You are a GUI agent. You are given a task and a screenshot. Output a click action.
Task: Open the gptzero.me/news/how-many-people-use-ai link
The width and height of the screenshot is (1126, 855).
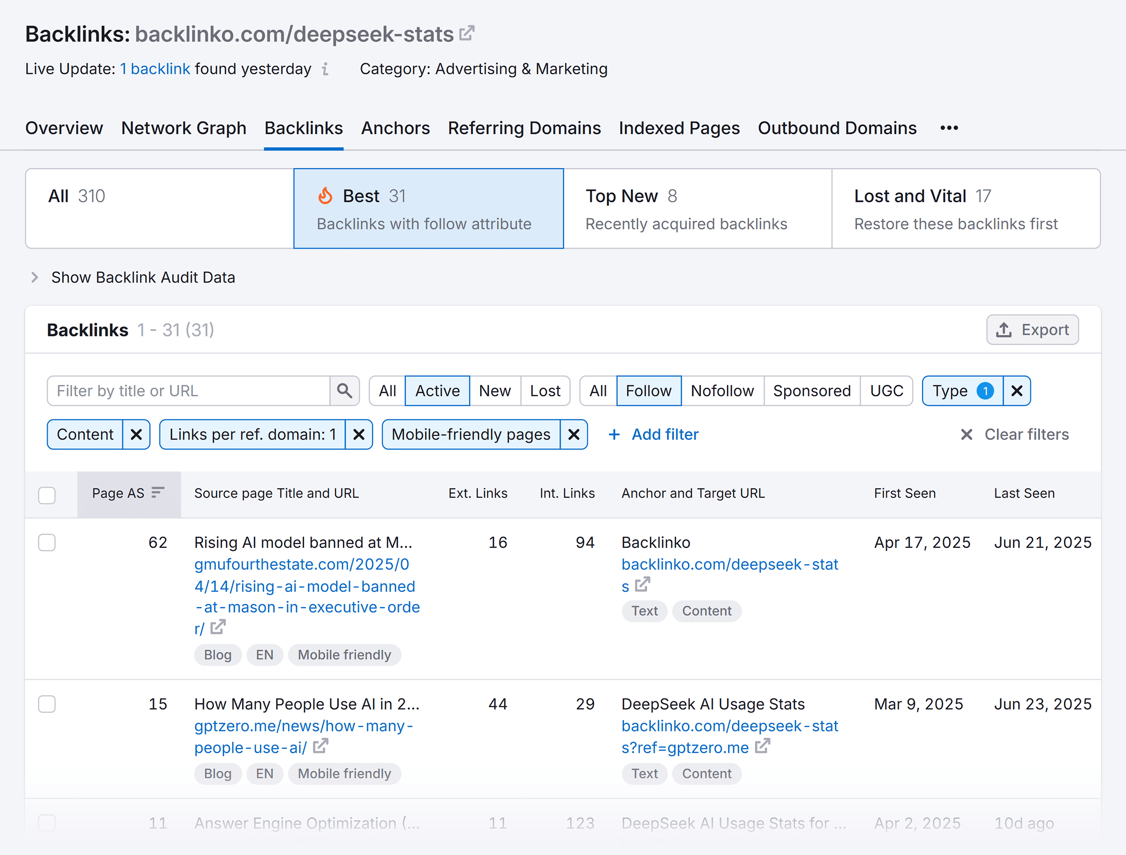tap(304, 737)
